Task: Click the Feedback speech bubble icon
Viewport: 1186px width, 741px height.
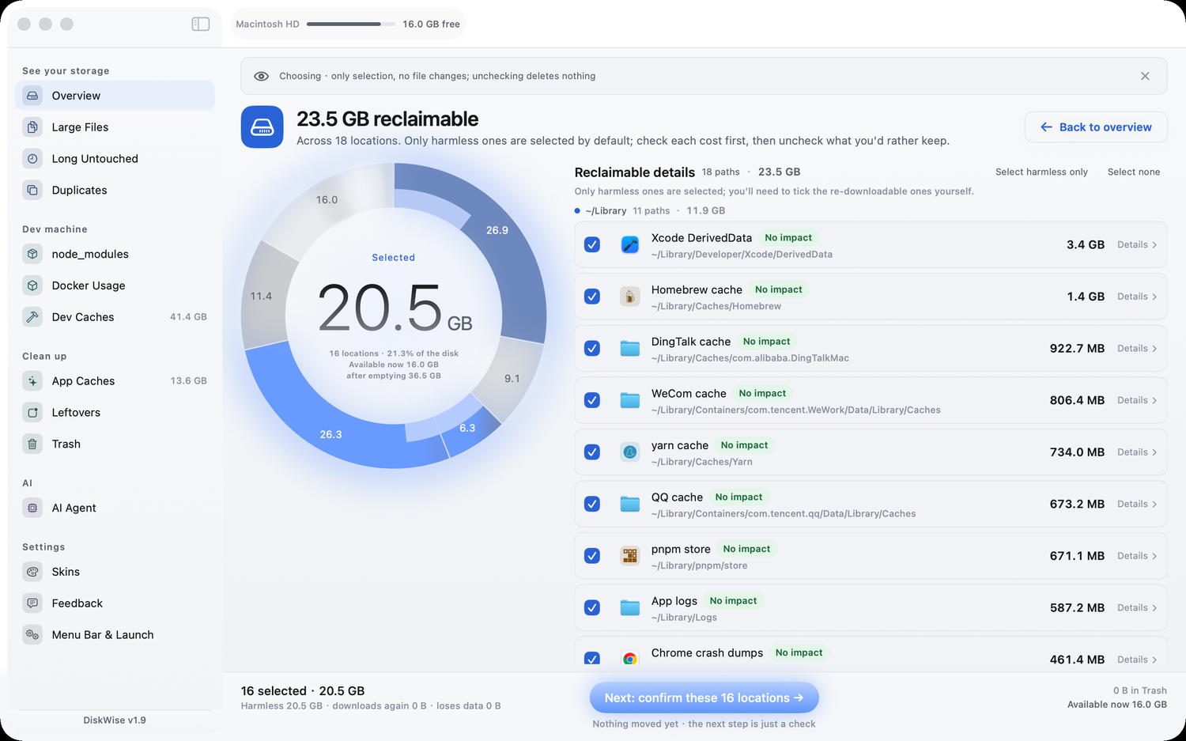Action: pyautogui.click(x=32, y=603)
